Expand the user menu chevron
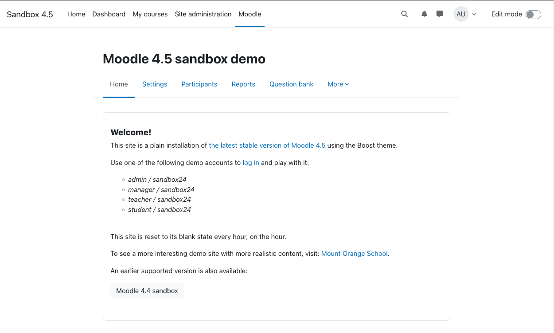 pos(474,14)
